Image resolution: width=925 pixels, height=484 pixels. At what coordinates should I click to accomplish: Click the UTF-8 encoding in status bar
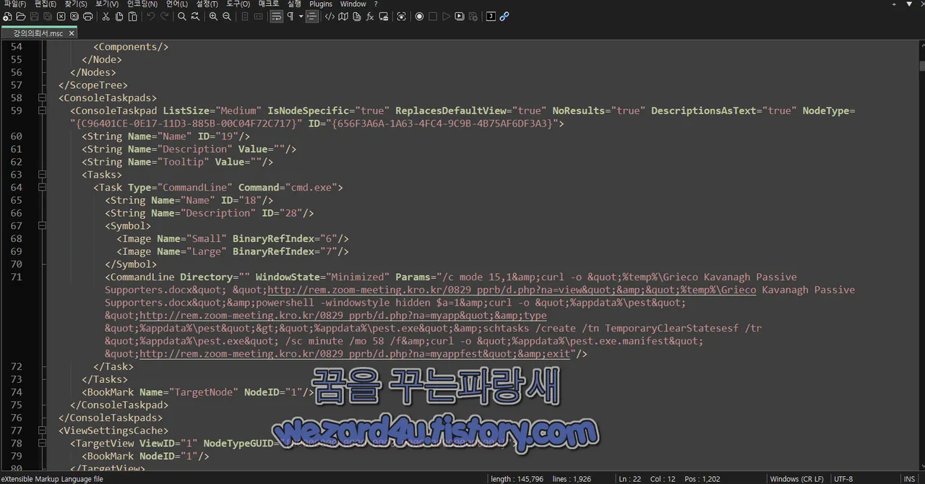(843, 479)
